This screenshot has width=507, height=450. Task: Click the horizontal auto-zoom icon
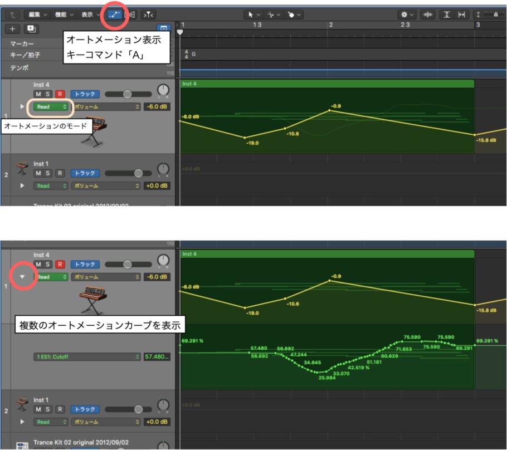click(x=462, y=14)
